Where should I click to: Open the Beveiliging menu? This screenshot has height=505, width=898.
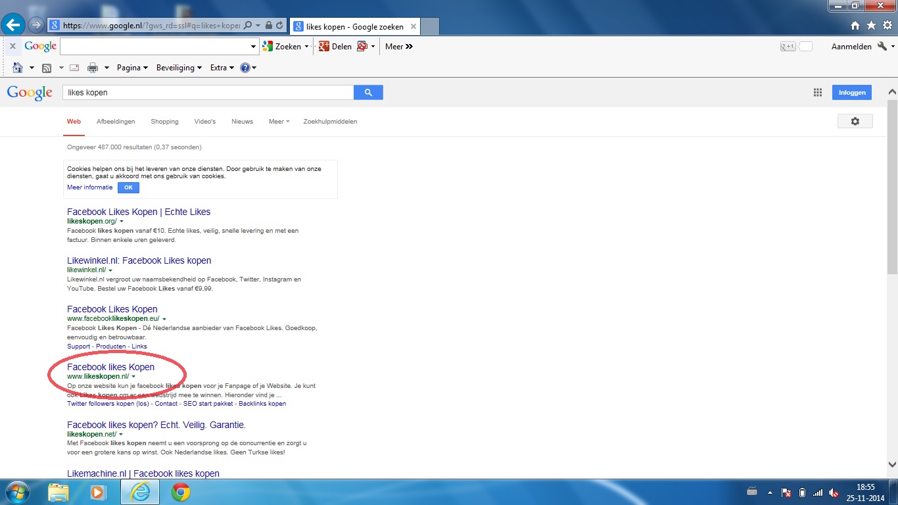pos(179,68)
